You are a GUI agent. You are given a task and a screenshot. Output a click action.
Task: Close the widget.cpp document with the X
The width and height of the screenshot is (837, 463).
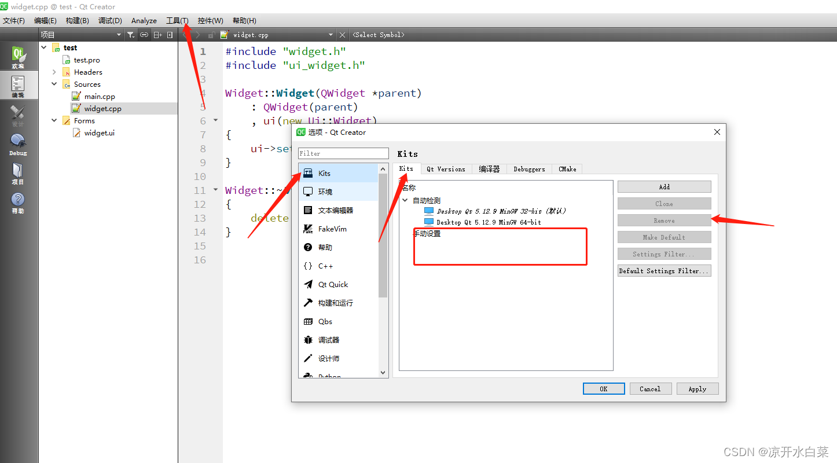342,35
